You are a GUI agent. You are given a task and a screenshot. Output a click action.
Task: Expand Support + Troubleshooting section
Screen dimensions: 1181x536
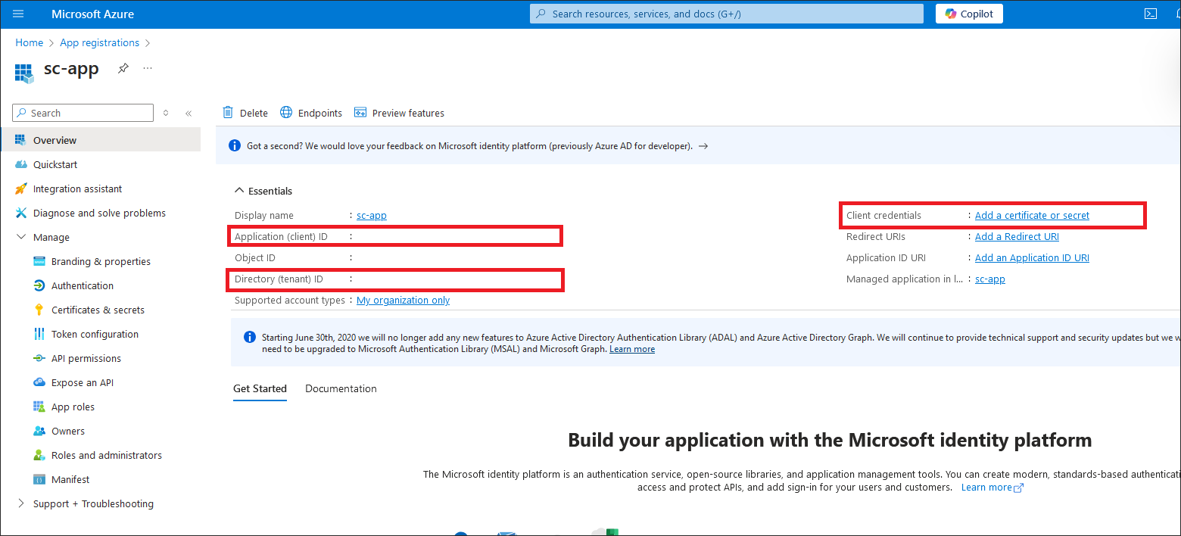20,503
